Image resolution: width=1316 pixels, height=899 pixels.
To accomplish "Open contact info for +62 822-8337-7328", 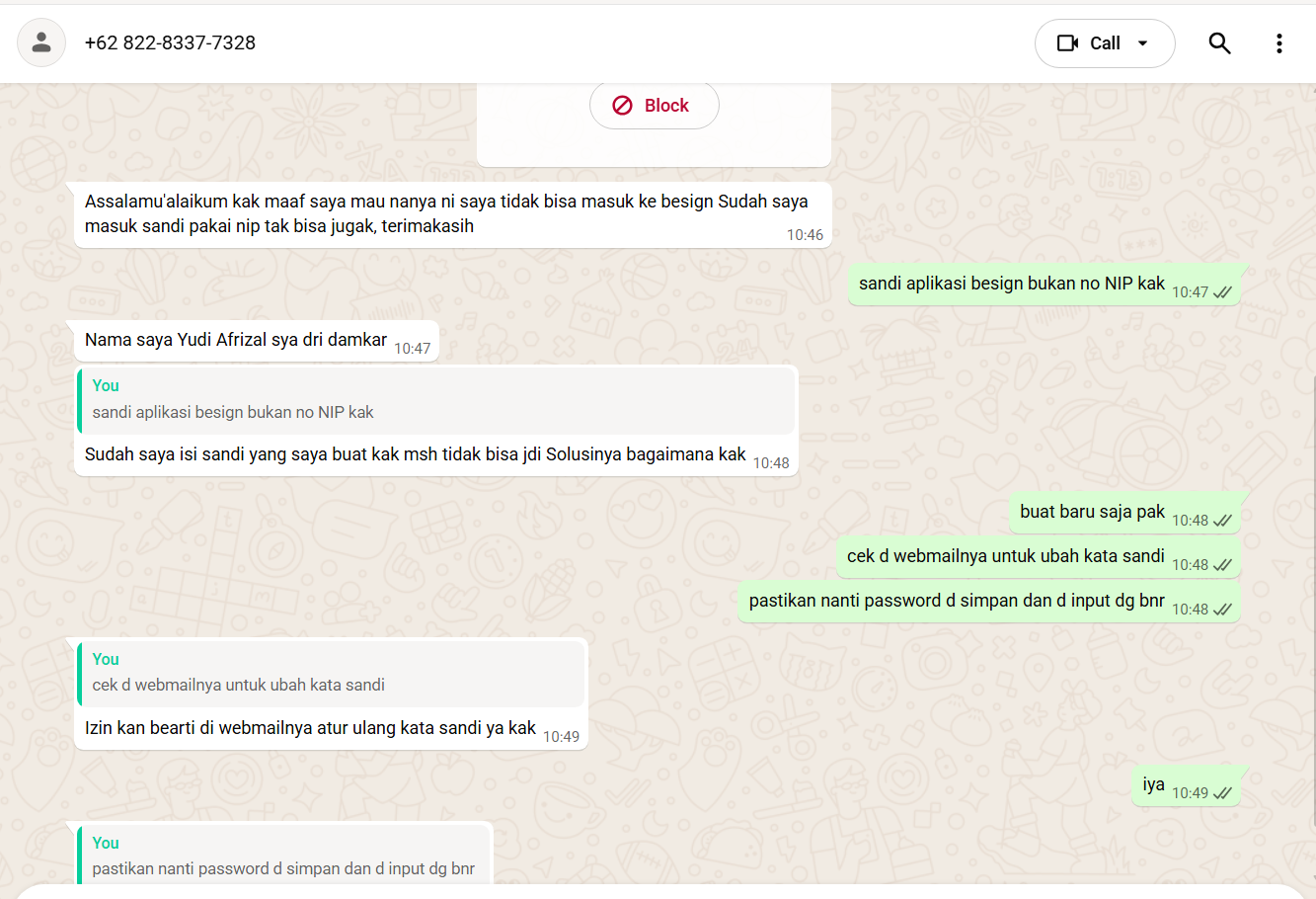I will [x=170, y=42].
